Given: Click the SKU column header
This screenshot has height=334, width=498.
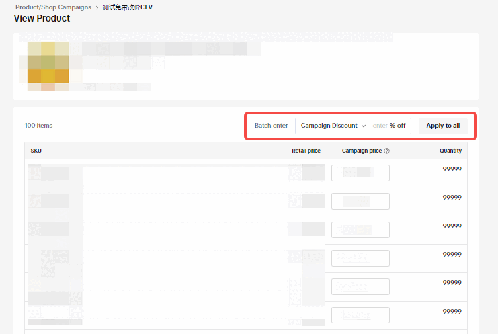Looking at the screenshot, I should click(36, 151).
